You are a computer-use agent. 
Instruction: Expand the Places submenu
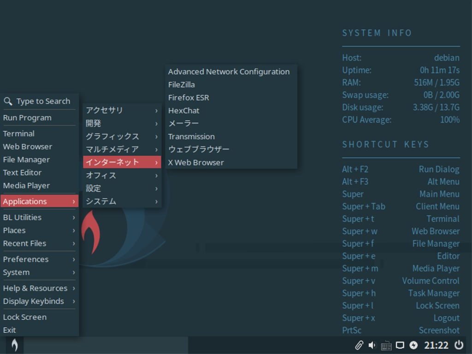click(x=14, y=230)
